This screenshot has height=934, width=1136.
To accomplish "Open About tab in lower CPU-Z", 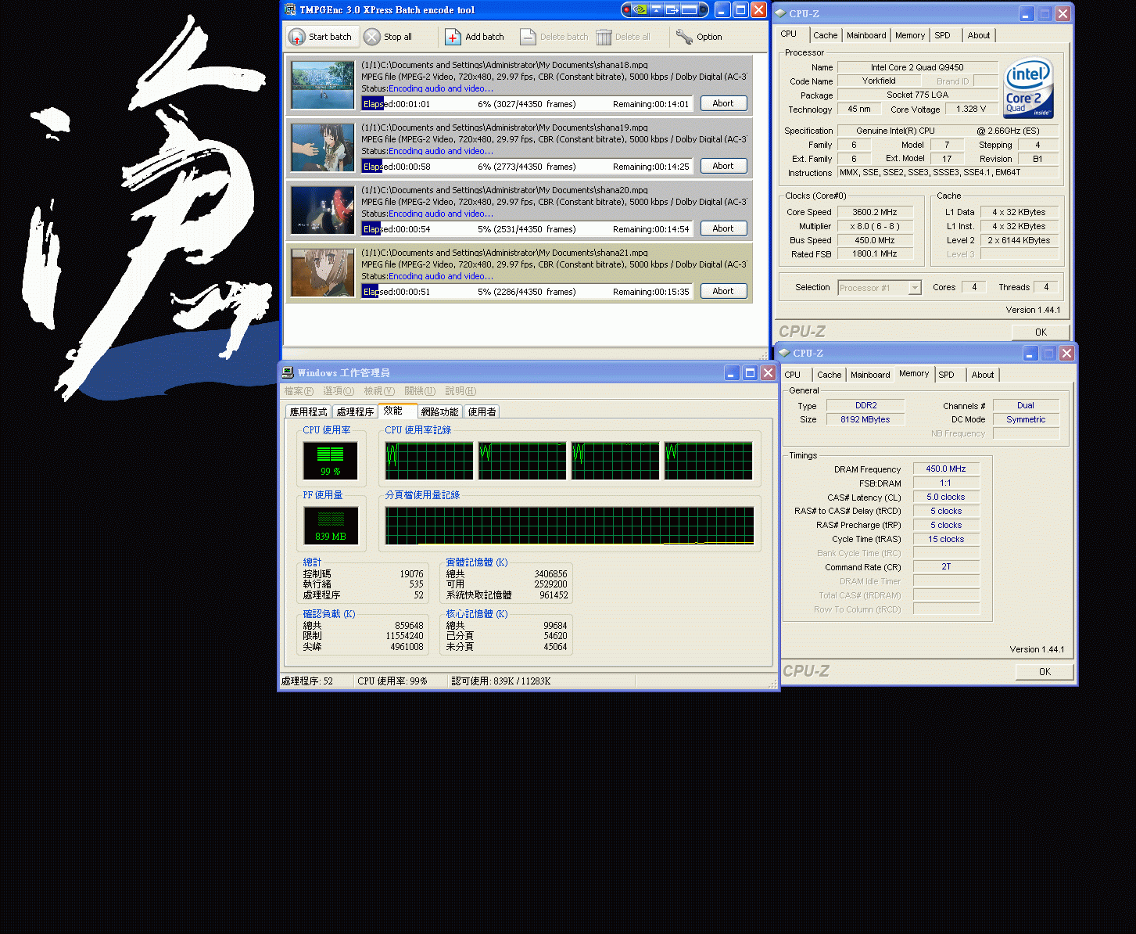I will point(983,375).
